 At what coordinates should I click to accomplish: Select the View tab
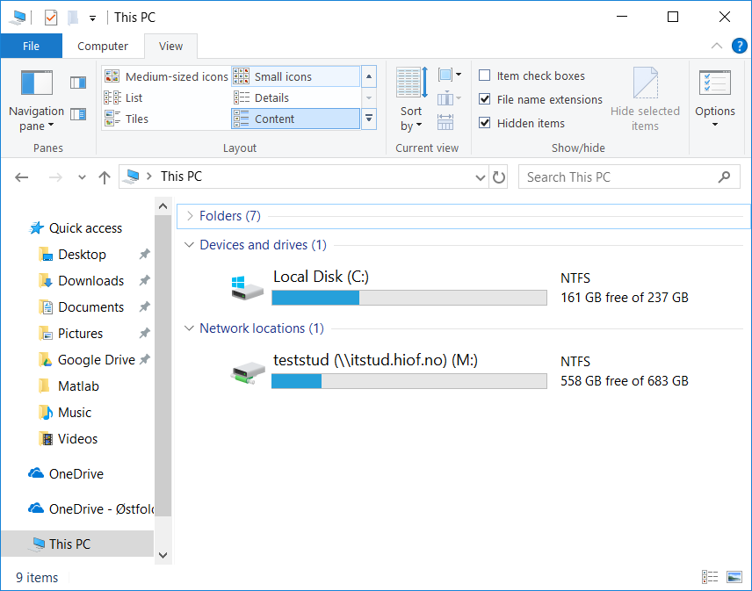tap(170, 46)
